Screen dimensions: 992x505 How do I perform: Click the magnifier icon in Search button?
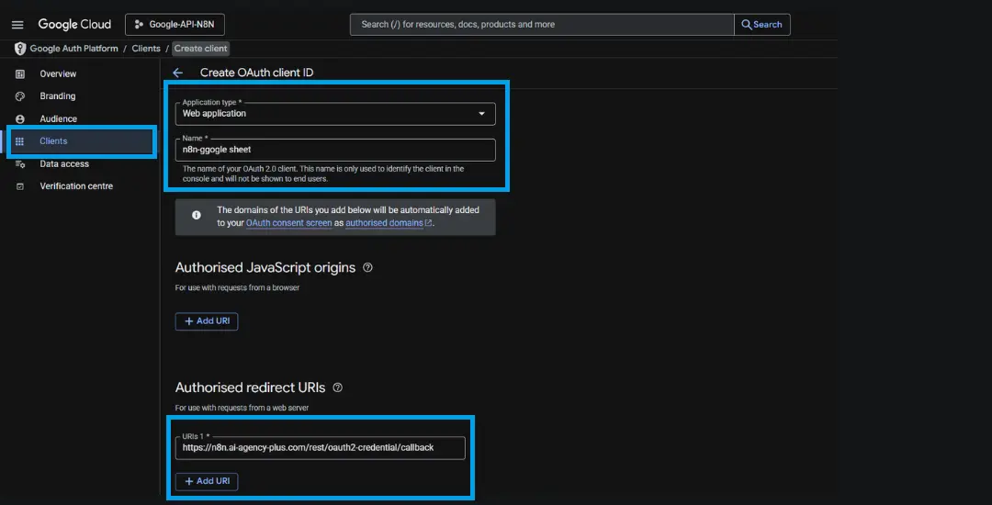click(747, 25)
